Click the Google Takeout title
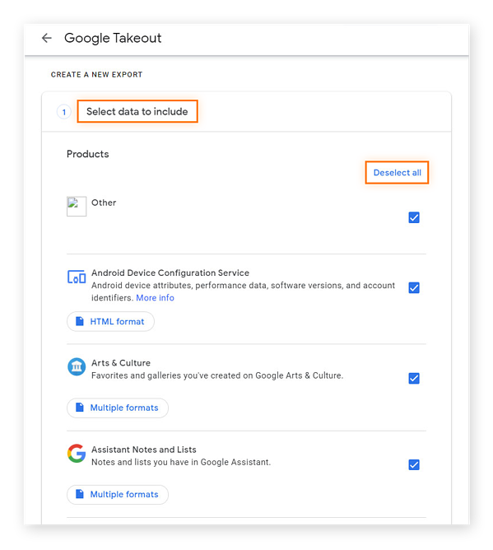 113,38
